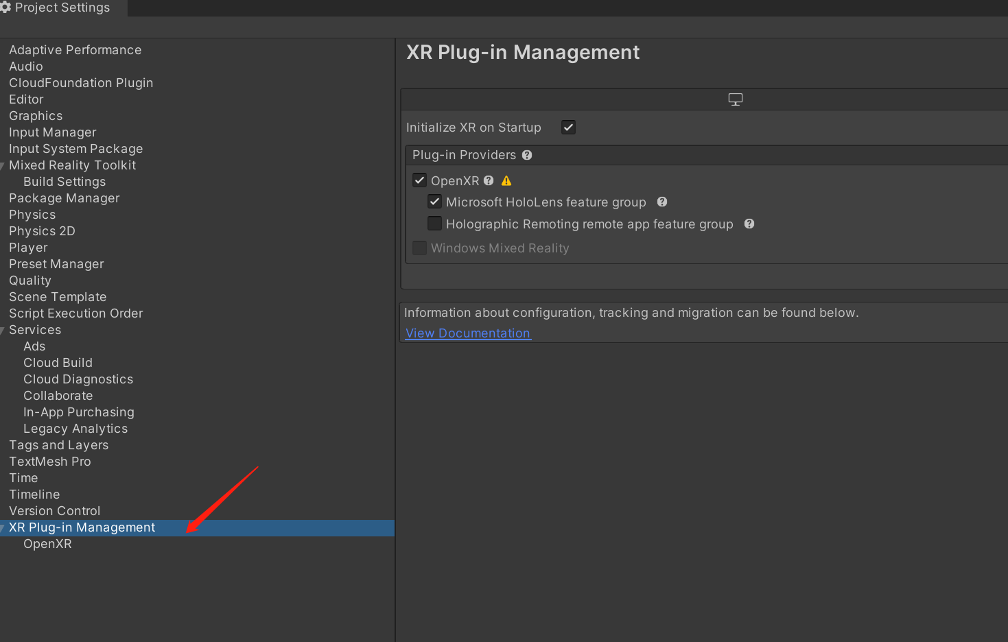Open Preset Manager settings
The height and width of the screenshot is (642, 1008).
pos(56,264)
